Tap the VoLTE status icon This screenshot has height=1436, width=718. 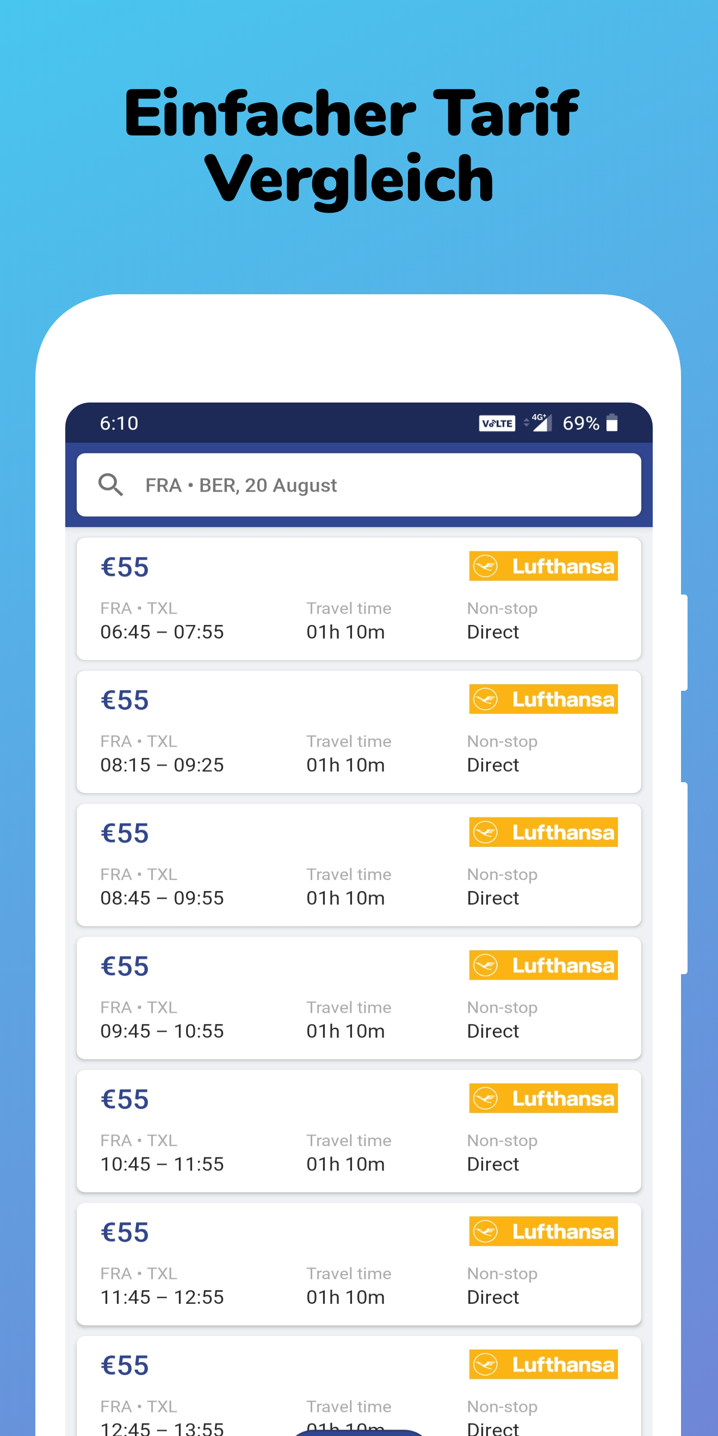497,423
